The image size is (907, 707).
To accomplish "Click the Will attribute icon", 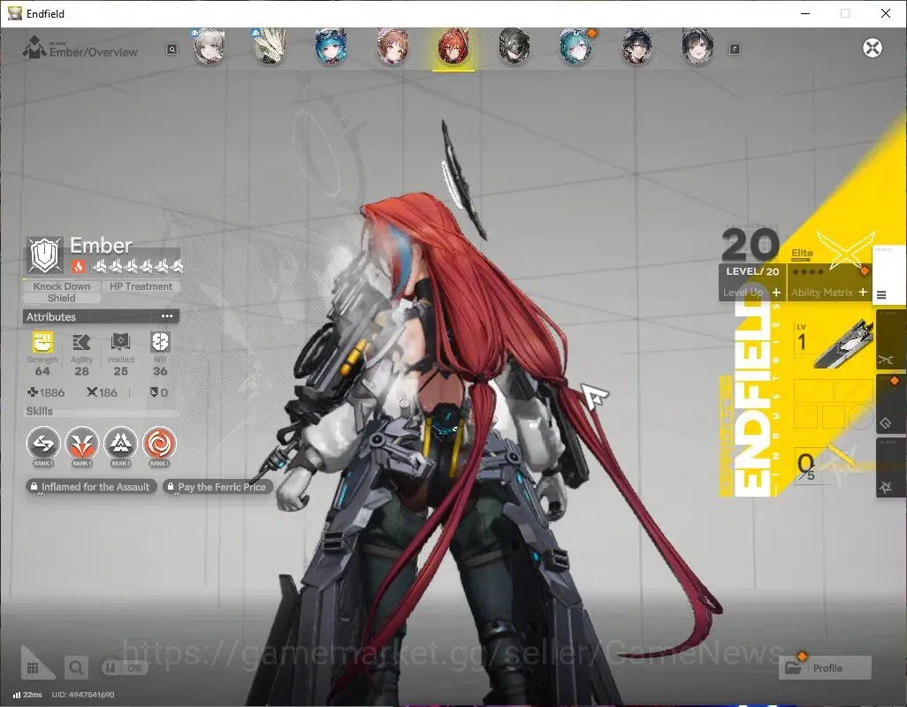I will tap(160, 342).
